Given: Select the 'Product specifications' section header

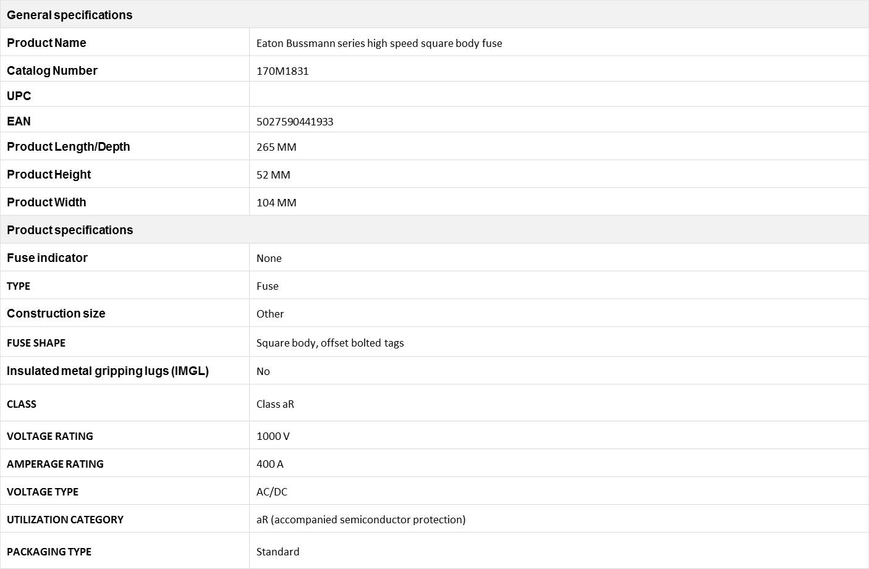Looking at the screenshot, I should pos(70,230).
